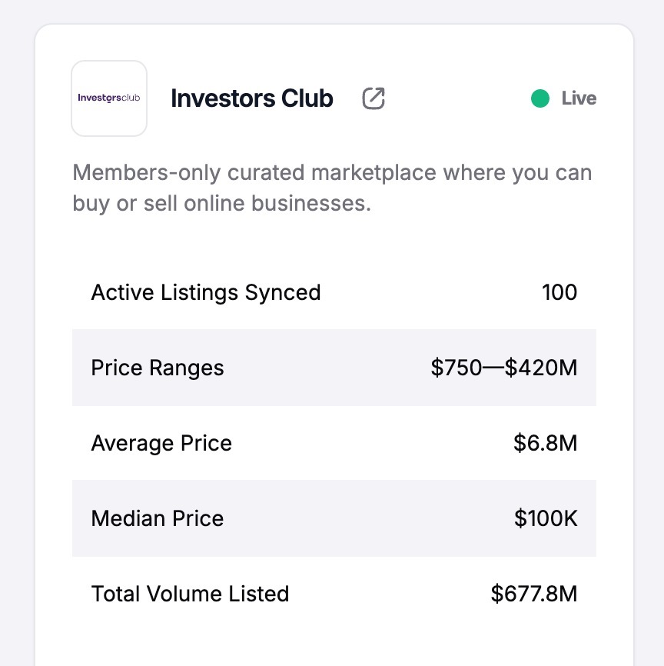The image size is (664, 666).
Task: Click the $100K median price value
Action: 546,518
